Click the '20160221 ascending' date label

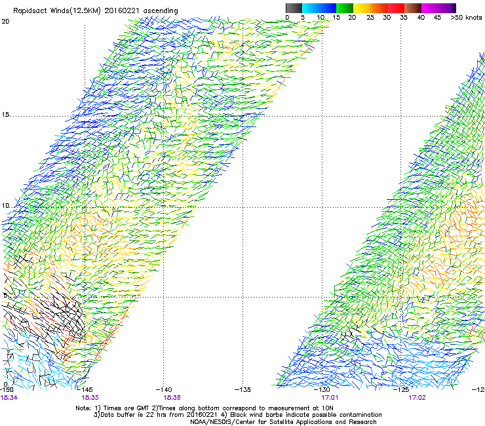pos(142,11)
